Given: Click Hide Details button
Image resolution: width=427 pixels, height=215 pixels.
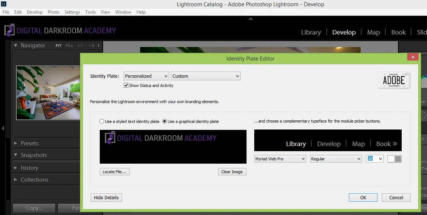Looking at the screenshot, I should point(106,197).
